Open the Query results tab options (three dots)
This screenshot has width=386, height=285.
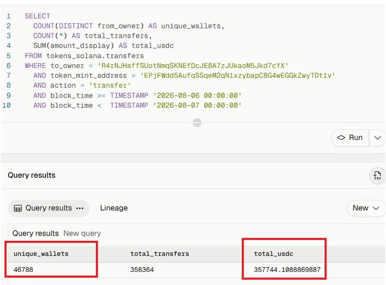[80, 208]
